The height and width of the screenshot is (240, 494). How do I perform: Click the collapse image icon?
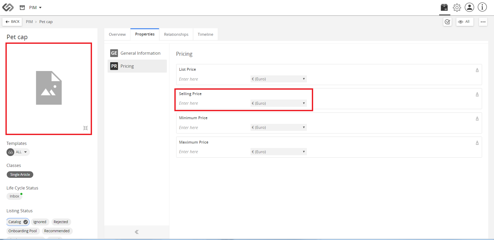click(x=85, y=128)
